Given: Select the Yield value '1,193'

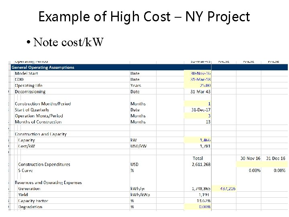Looking at the screenshot, I should pos(204,194).
